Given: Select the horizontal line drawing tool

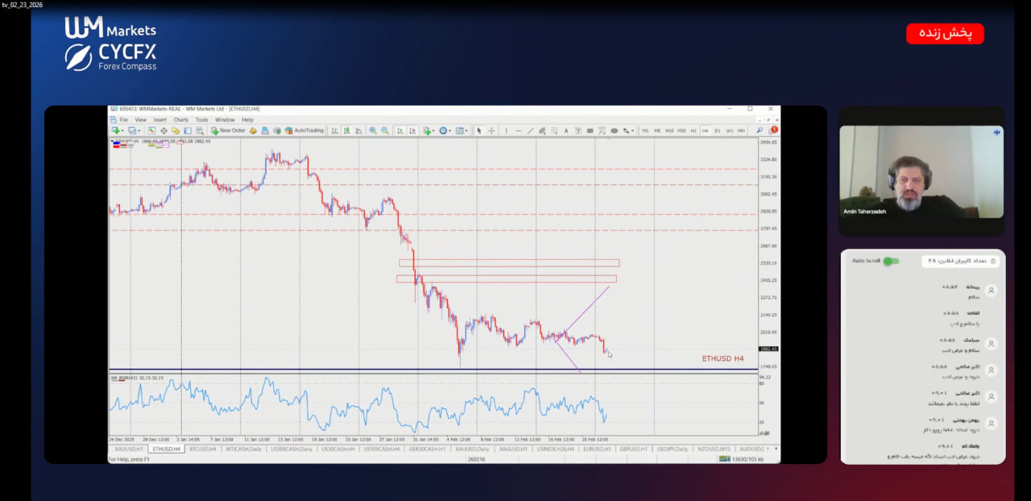Looking at the screenshot, I should [519, 130].
